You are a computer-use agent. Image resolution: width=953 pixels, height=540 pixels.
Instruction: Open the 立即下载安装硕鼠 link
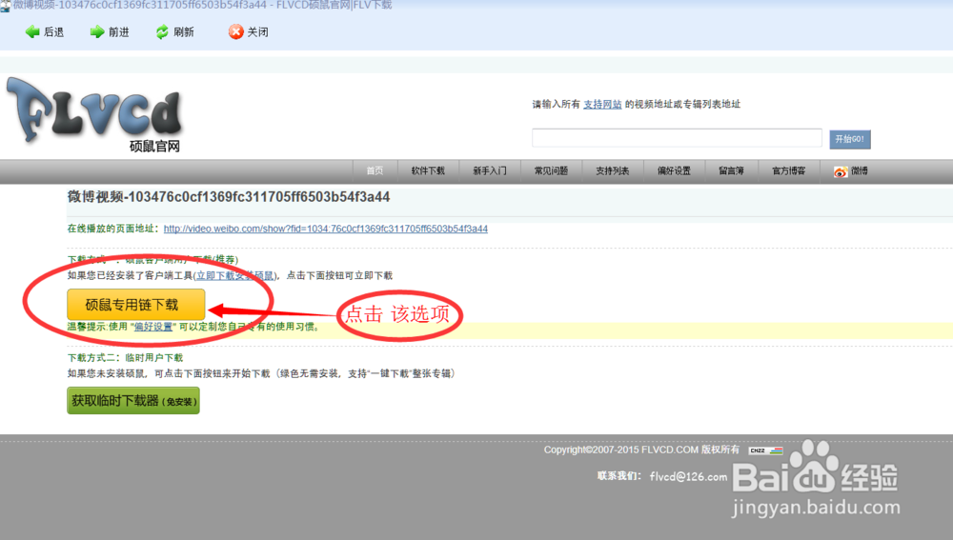tap(234, 276)
